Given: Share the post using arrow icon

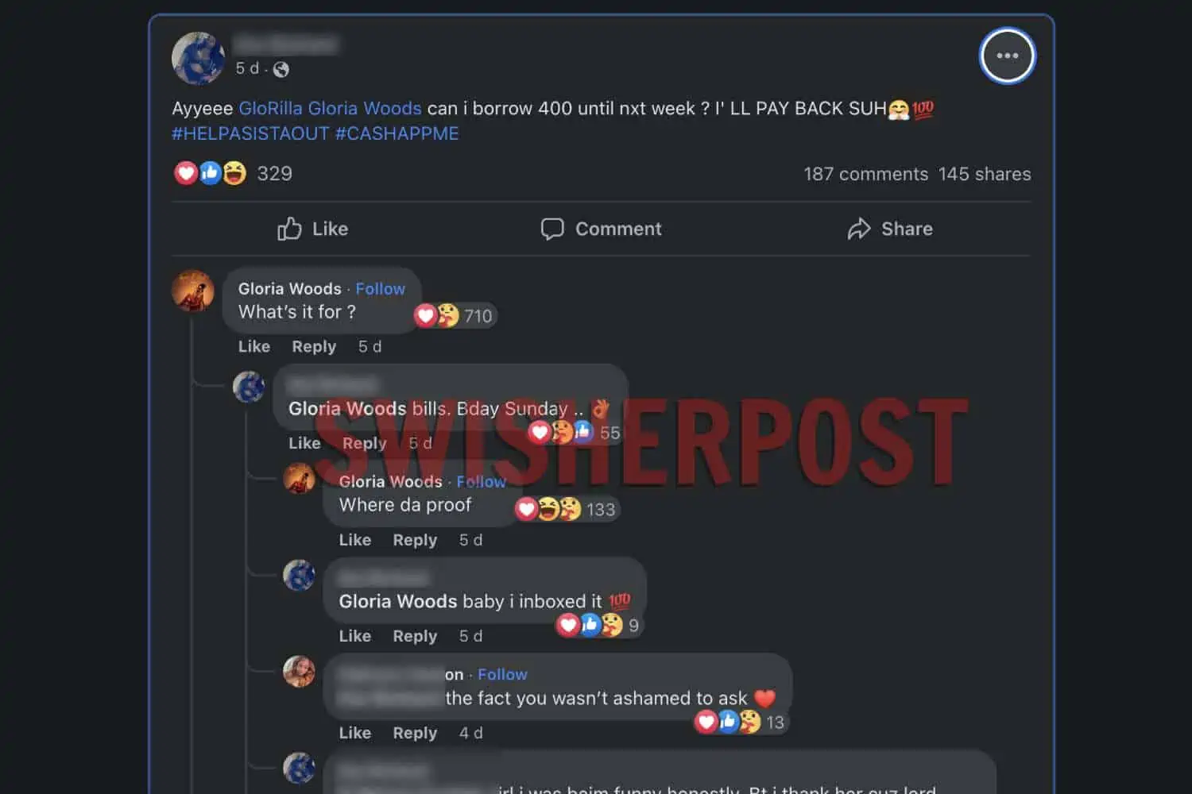Looking at the screenshot, I should (890, 229).
